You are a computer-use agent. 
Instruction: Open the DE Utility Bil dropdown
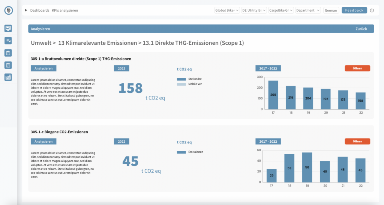click(254, 10)
